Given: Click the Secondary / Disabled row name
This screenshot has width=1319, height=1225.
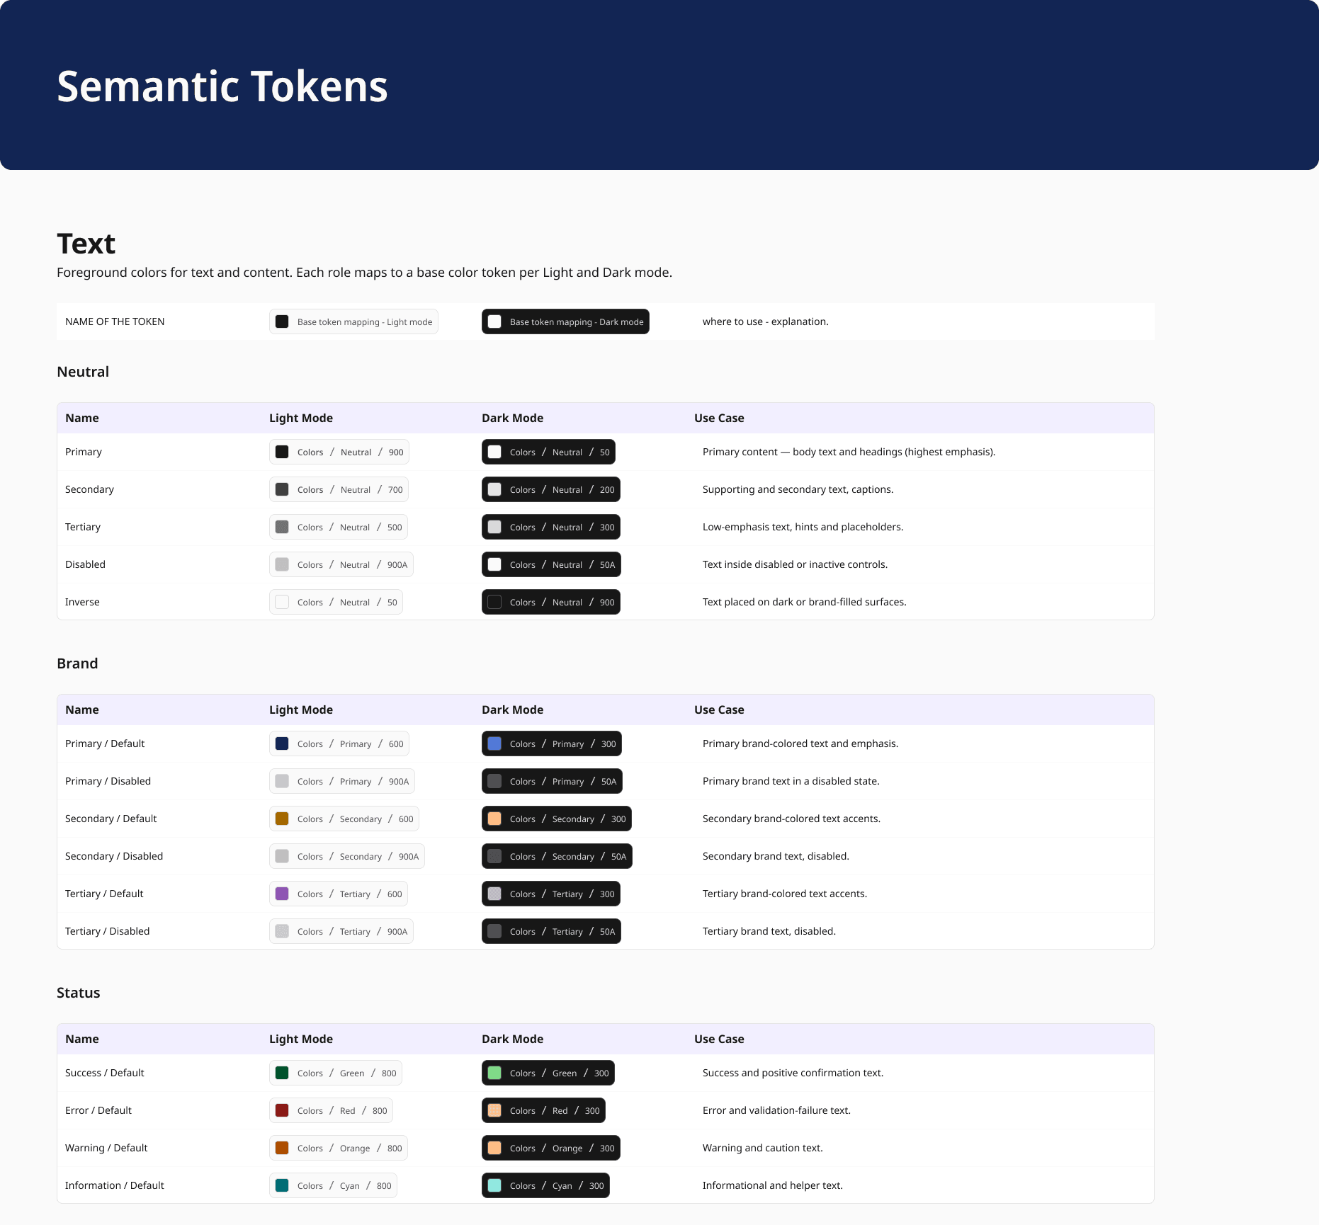Looking at the screenshot, I should (114, 856).
